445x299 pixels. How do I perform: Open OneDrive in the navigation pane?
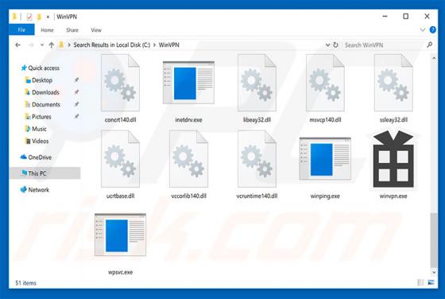point(36,157)
